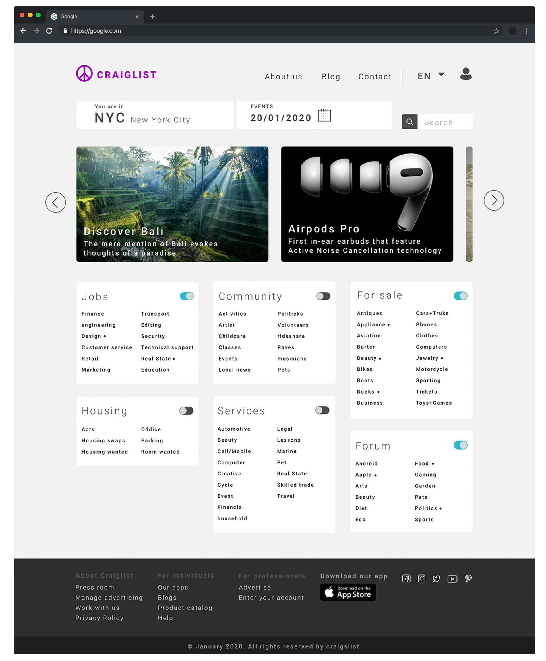Image resolution: width=546 pixels, height=661 pixels.
Task: Open Technical support under Jobs
Action: 167,347
